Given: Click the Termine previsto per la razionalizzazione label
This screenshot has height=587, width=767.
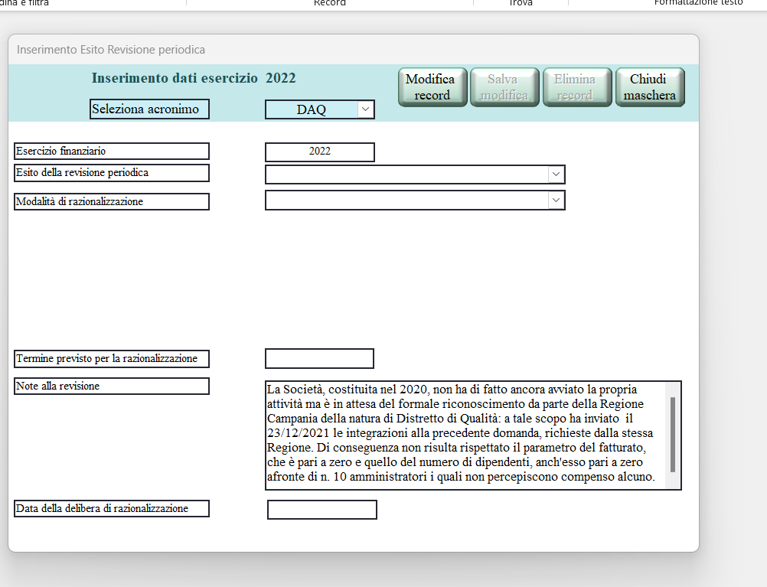Looking at the screenshot, I should [112, 359].
